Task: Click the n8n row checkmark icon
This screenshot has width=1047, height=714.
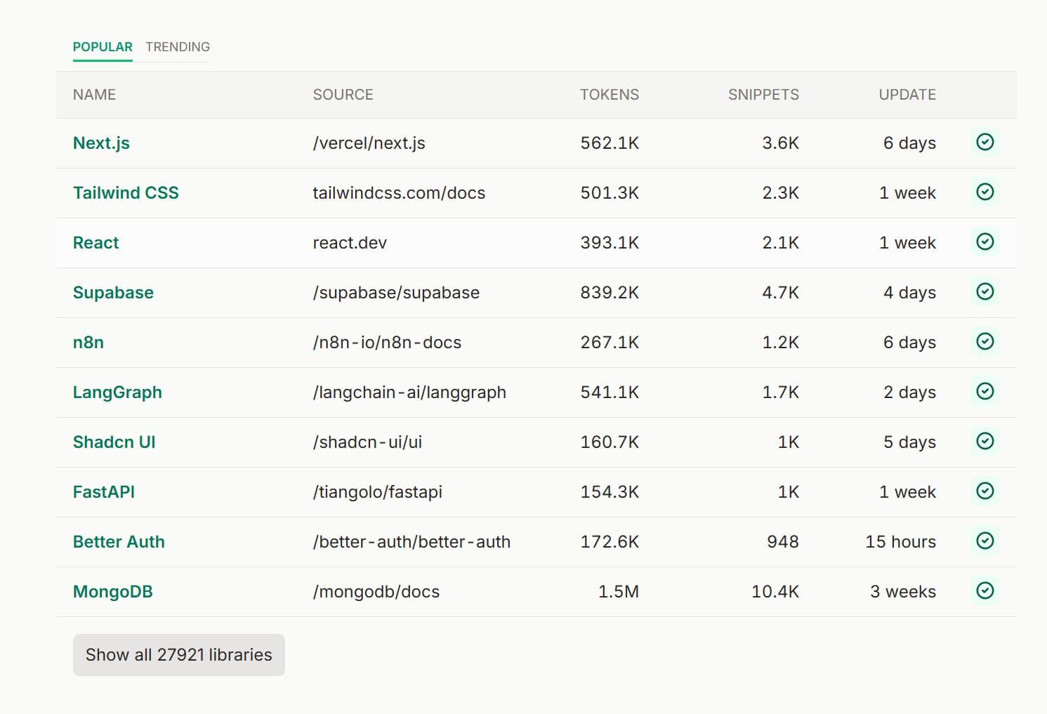Action: coord(985,342)
